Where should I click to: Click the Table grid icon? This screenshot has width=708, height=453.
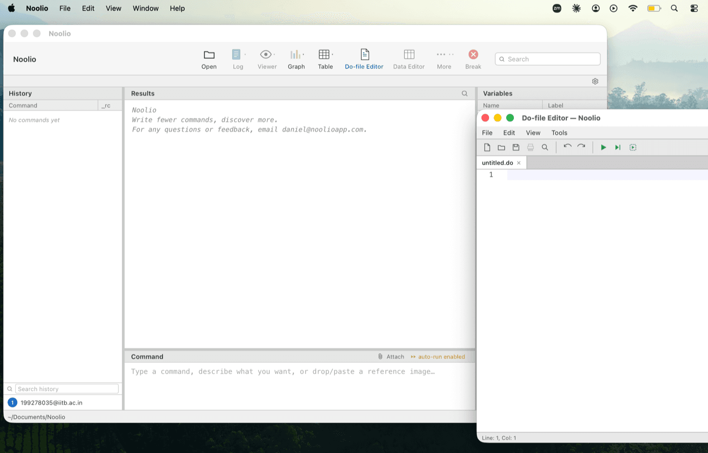pos(324,55)
